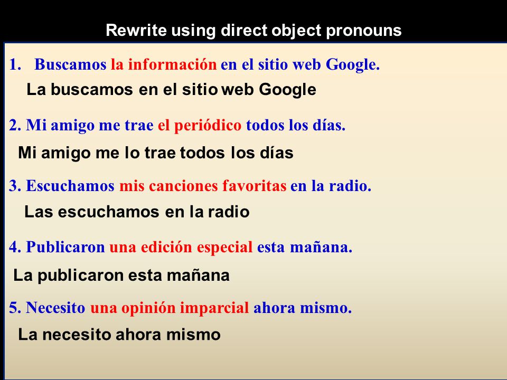Screen dimensions: 507x380
Task: Select sentence 'Publicaron una edición especial esta mañana.'
Action: click(189, 247)
